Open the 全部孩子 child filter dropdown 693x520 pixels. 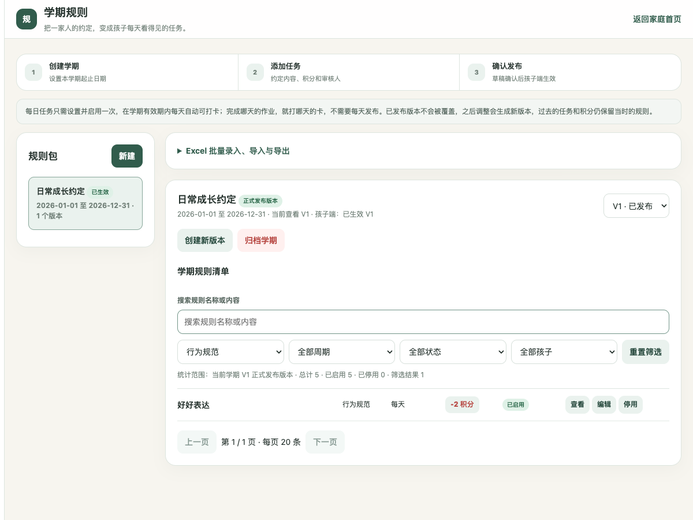[564, 352]
